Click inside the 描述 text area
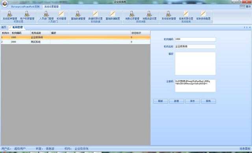The image size is (252, 153). tap(195, 63)
